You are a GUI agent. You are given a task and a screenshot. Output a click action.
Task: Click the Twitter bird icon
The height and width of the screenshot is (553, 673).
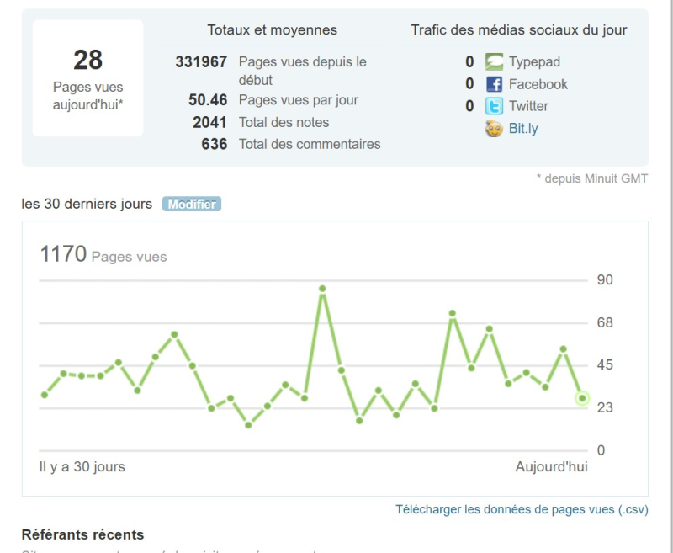coord(494,106)
